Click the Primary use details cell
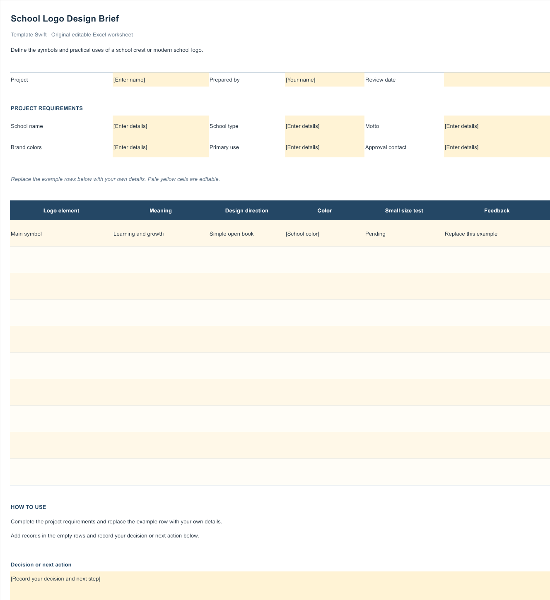The image size is (550, 600). pos(325,147)
